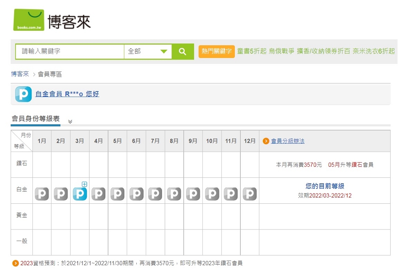This screenshot has width=402, height=270.
Task: Click the 一般 level row label
Action: 22,241
